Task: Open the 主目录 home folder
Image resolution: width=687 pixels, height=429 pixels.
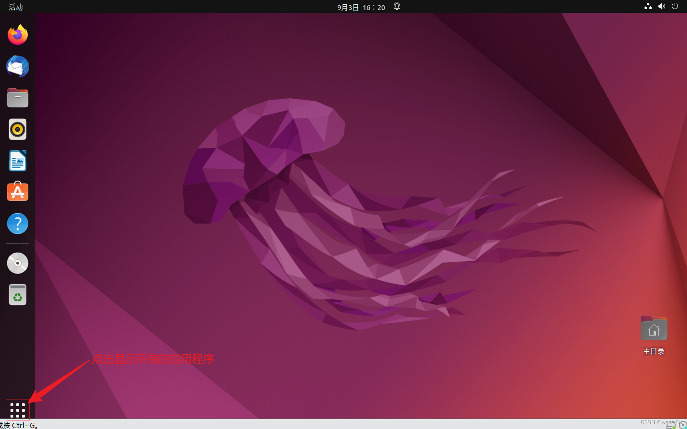Action: coord(654,336)
